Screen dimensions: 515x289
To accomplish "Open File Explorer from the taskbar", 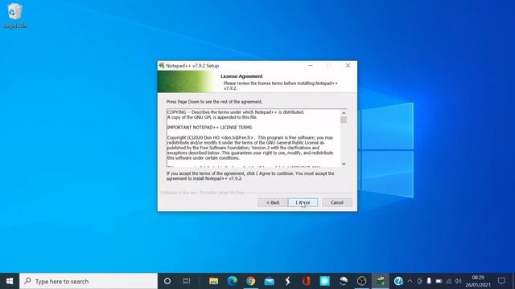I will click(x=213, y=281).
